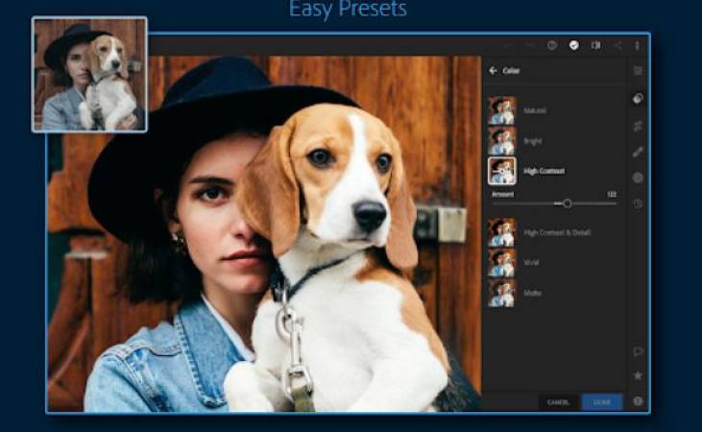The image size is (702, 432).
Task: Choose the Matte preset label
Action: pyautogui.click(x=533, y=293)
